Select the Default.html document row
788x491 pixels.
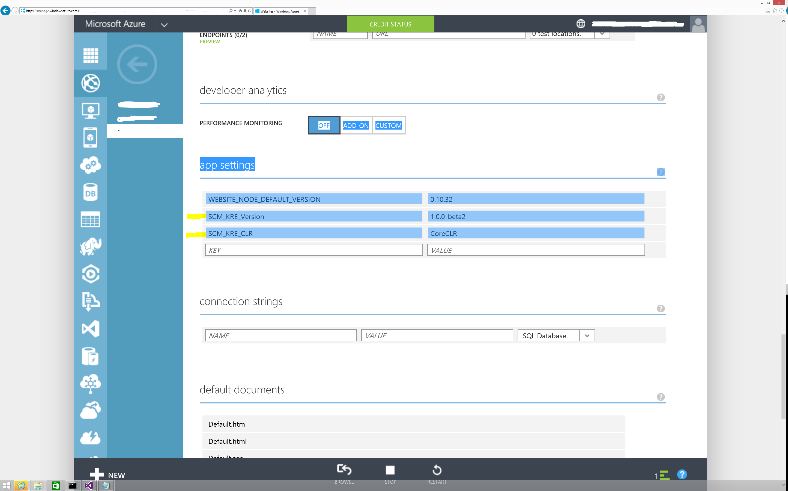pyautogui.click(x=414, y=441)
